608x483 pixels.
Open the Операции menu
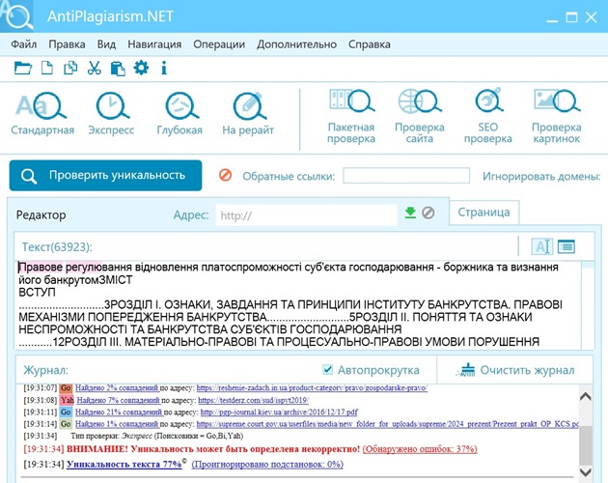pos(219,44)
